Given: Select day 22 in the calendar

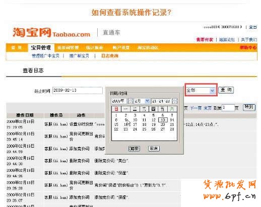Looking at the screenshot, I should click(116, 129).
